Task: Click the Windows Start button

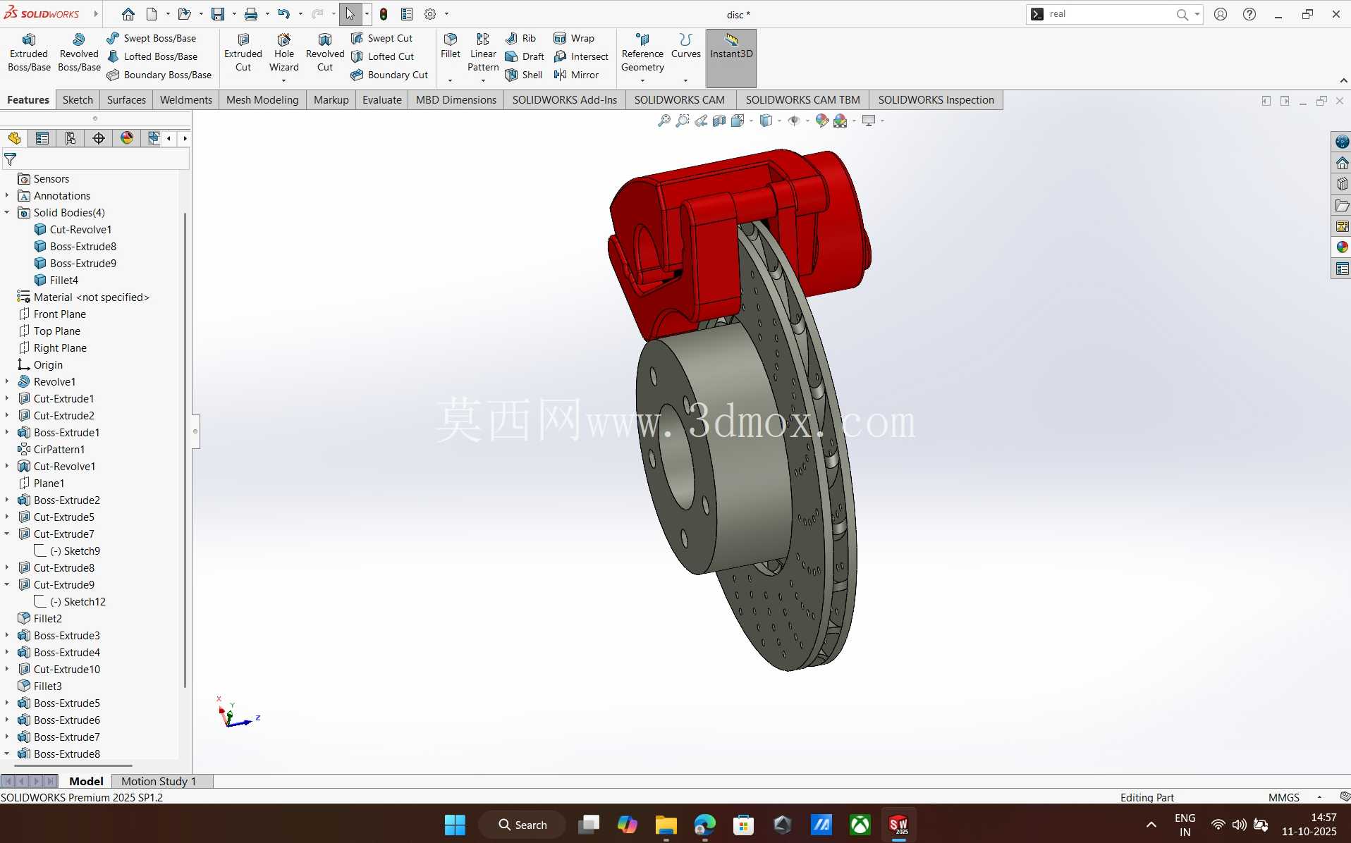Action: [455, 825]
